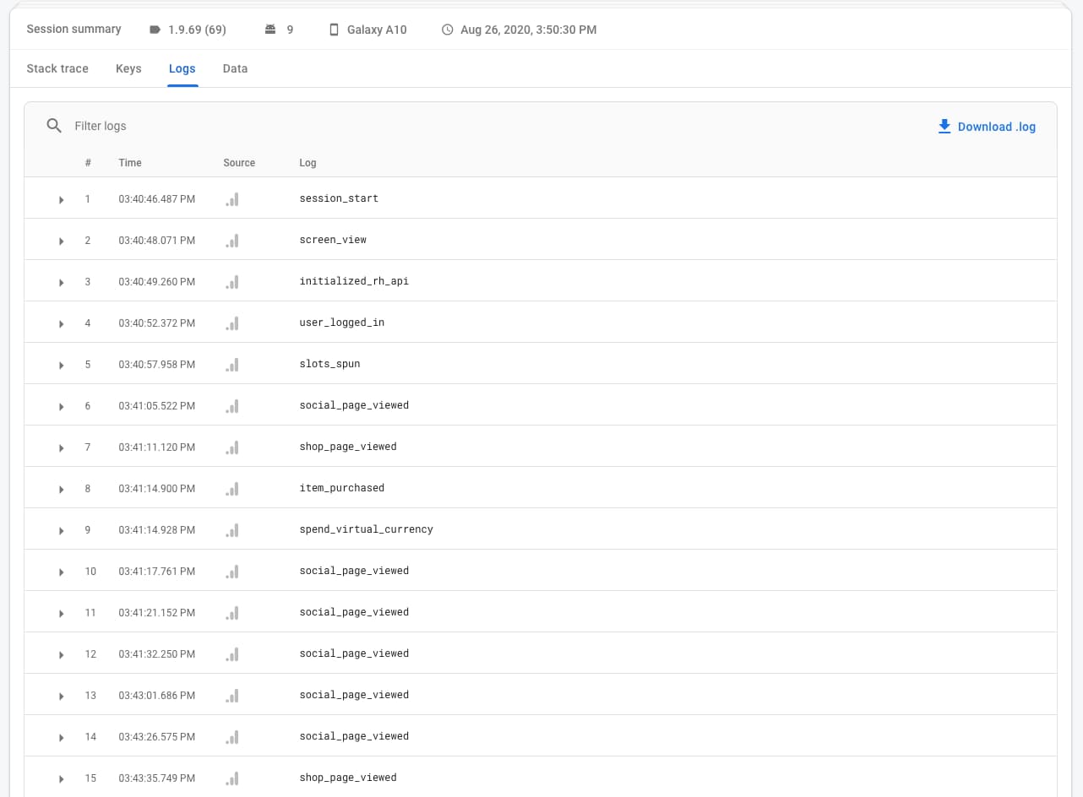The image size is (1083, 797).
Task: Download the .log file
Action: [x=987, y=127]
